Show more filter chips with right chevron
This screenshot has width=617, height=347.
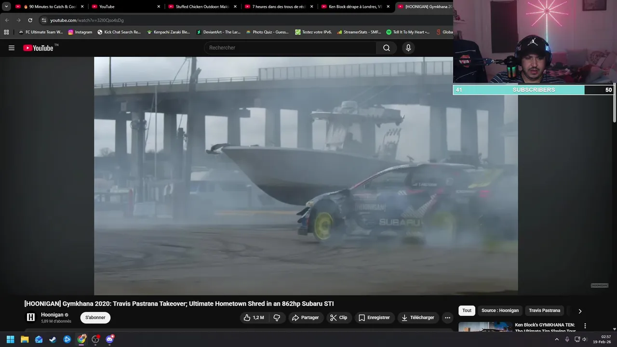click(x=580, y=311)
